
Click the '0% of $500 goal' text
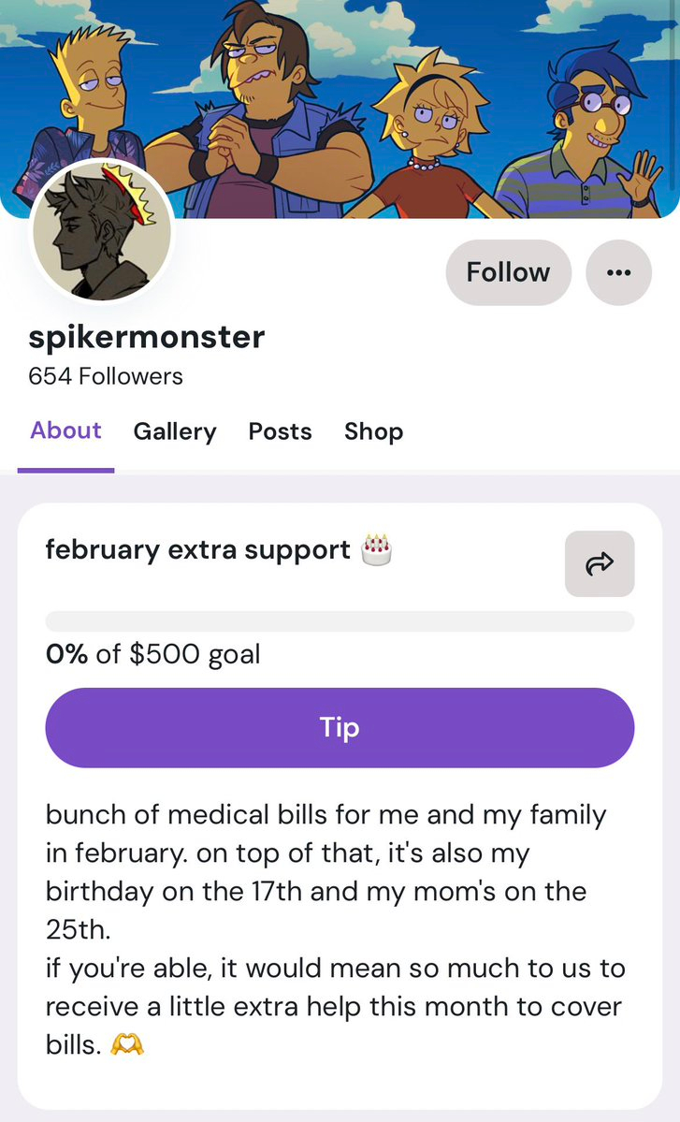coord(152,653)
